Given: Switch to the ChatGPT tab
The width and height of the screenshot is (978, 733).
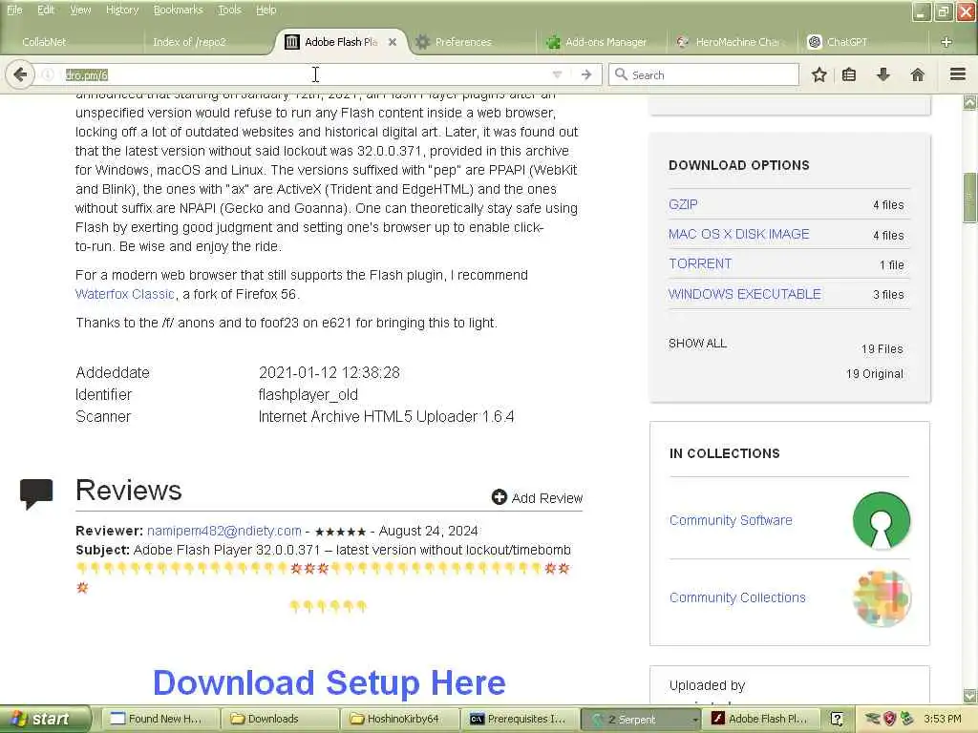Looking at the screenshot, I should [x=846, y=42].
